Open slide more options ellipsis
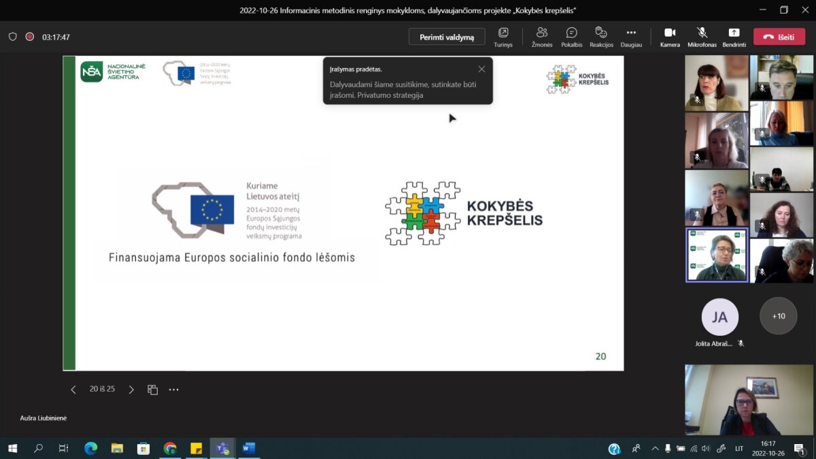 coord(173,390)
